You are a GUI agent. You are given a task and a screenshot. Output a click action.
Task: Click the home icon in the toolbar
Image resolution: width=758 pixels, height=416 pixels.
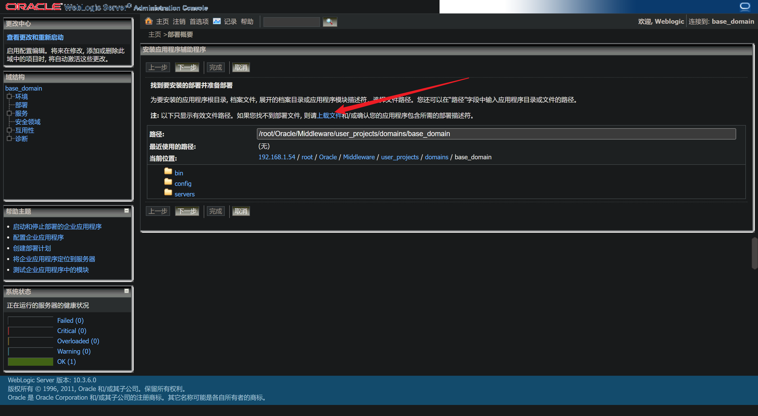click(x=149, y=21)
